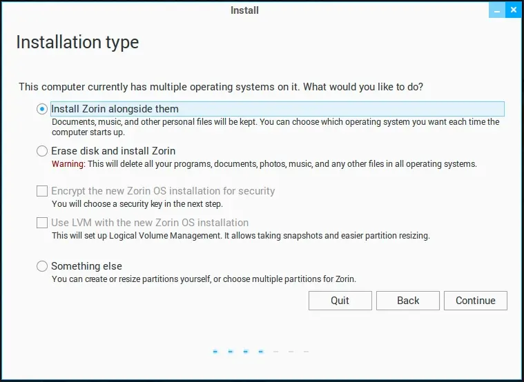Image resolution: width=524 pixels, height=382 pixels.
Task: Select the Install Zorin alongside them radio button
Action: 42,109
